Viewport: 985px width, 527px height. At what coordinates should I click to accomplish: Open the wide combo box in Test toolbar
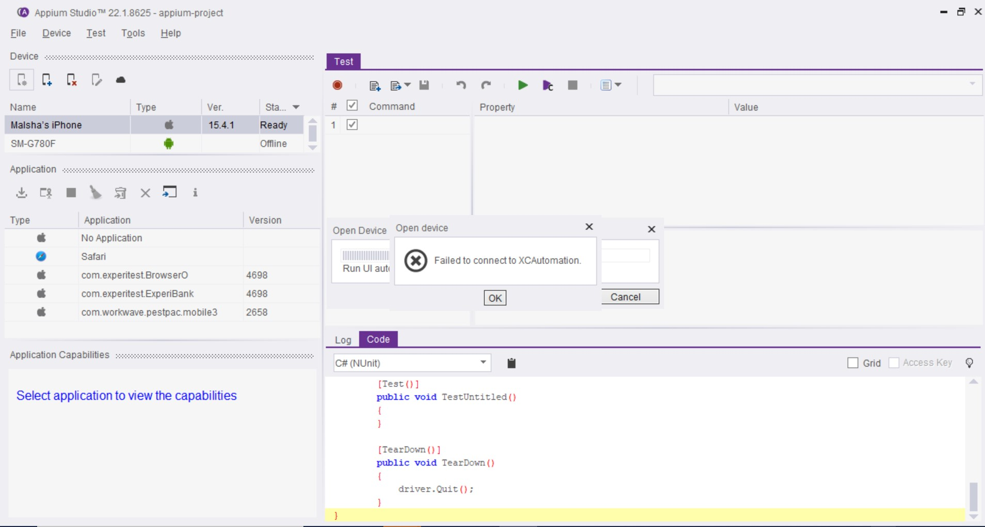pyautogui.click(x=817, y=85)
